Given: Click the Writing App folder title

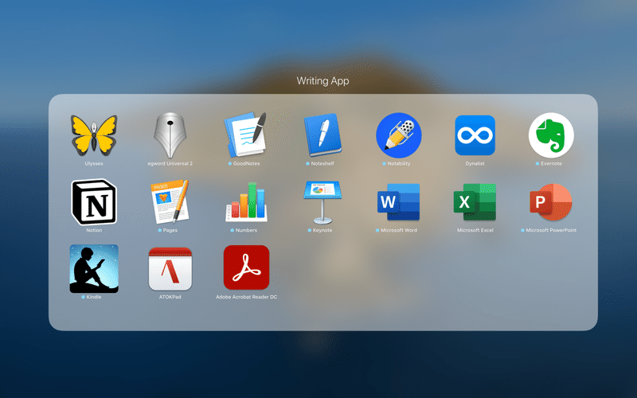Looking at the screenshot, I should [322, 81].
